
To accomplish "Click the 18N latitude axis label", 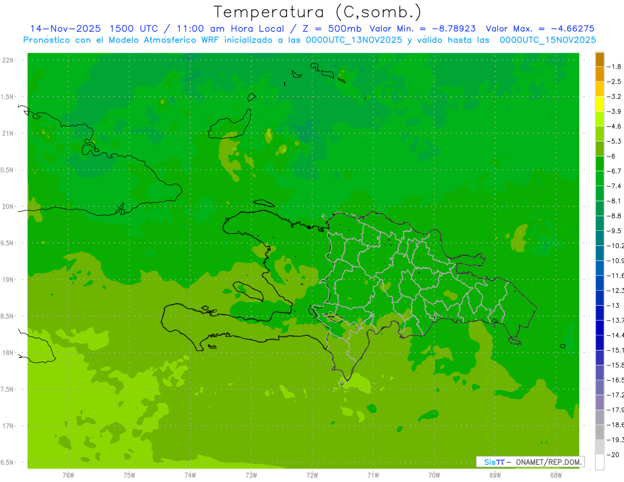I will tap(8, 353).
